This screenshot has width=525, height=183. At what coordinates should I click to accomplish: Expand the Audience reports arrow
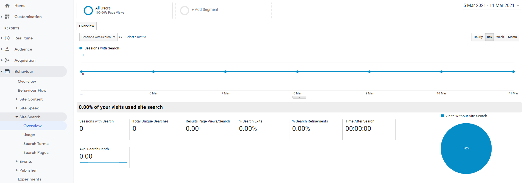tap(2, 49)
